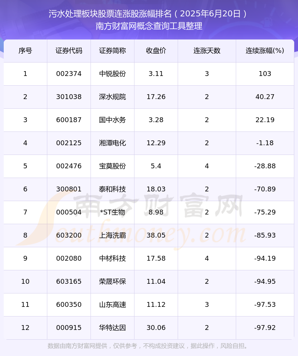Click row number 12 in 序号 column
This screenshot has height=356, width=298.
point(25,328)
